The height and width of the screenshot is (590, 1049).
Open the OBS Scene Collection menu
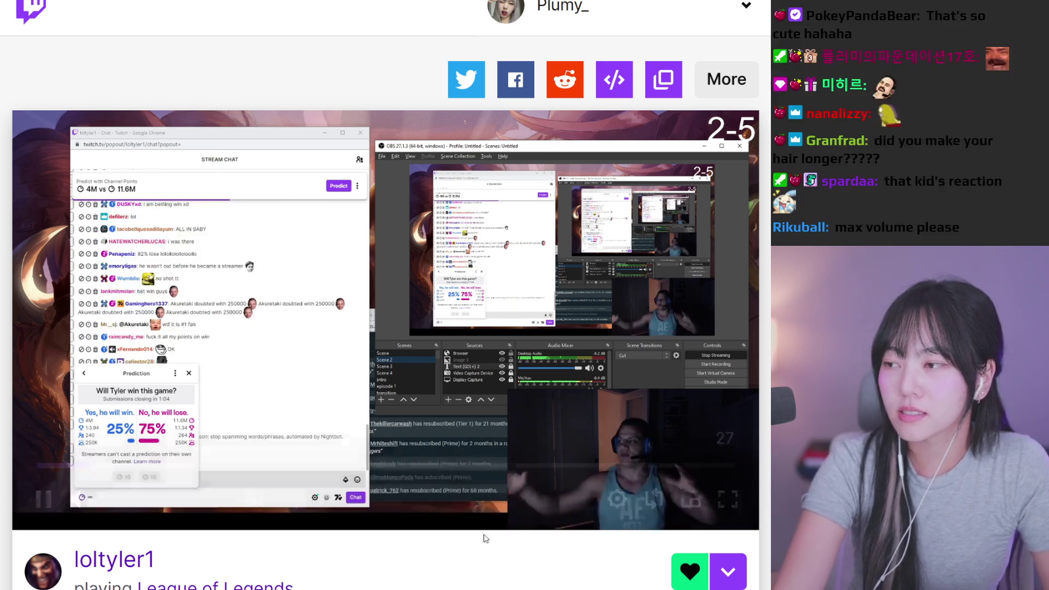458,157
